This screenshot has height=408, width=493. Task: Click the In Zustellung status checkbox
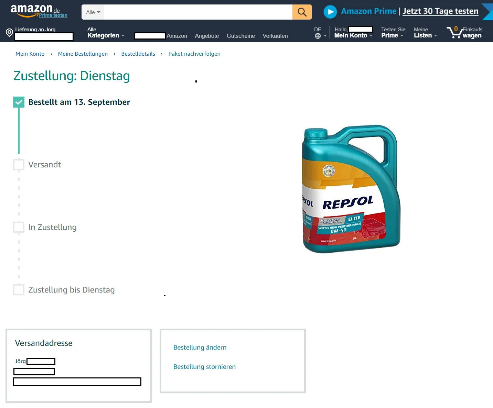(x=19, y=227)
